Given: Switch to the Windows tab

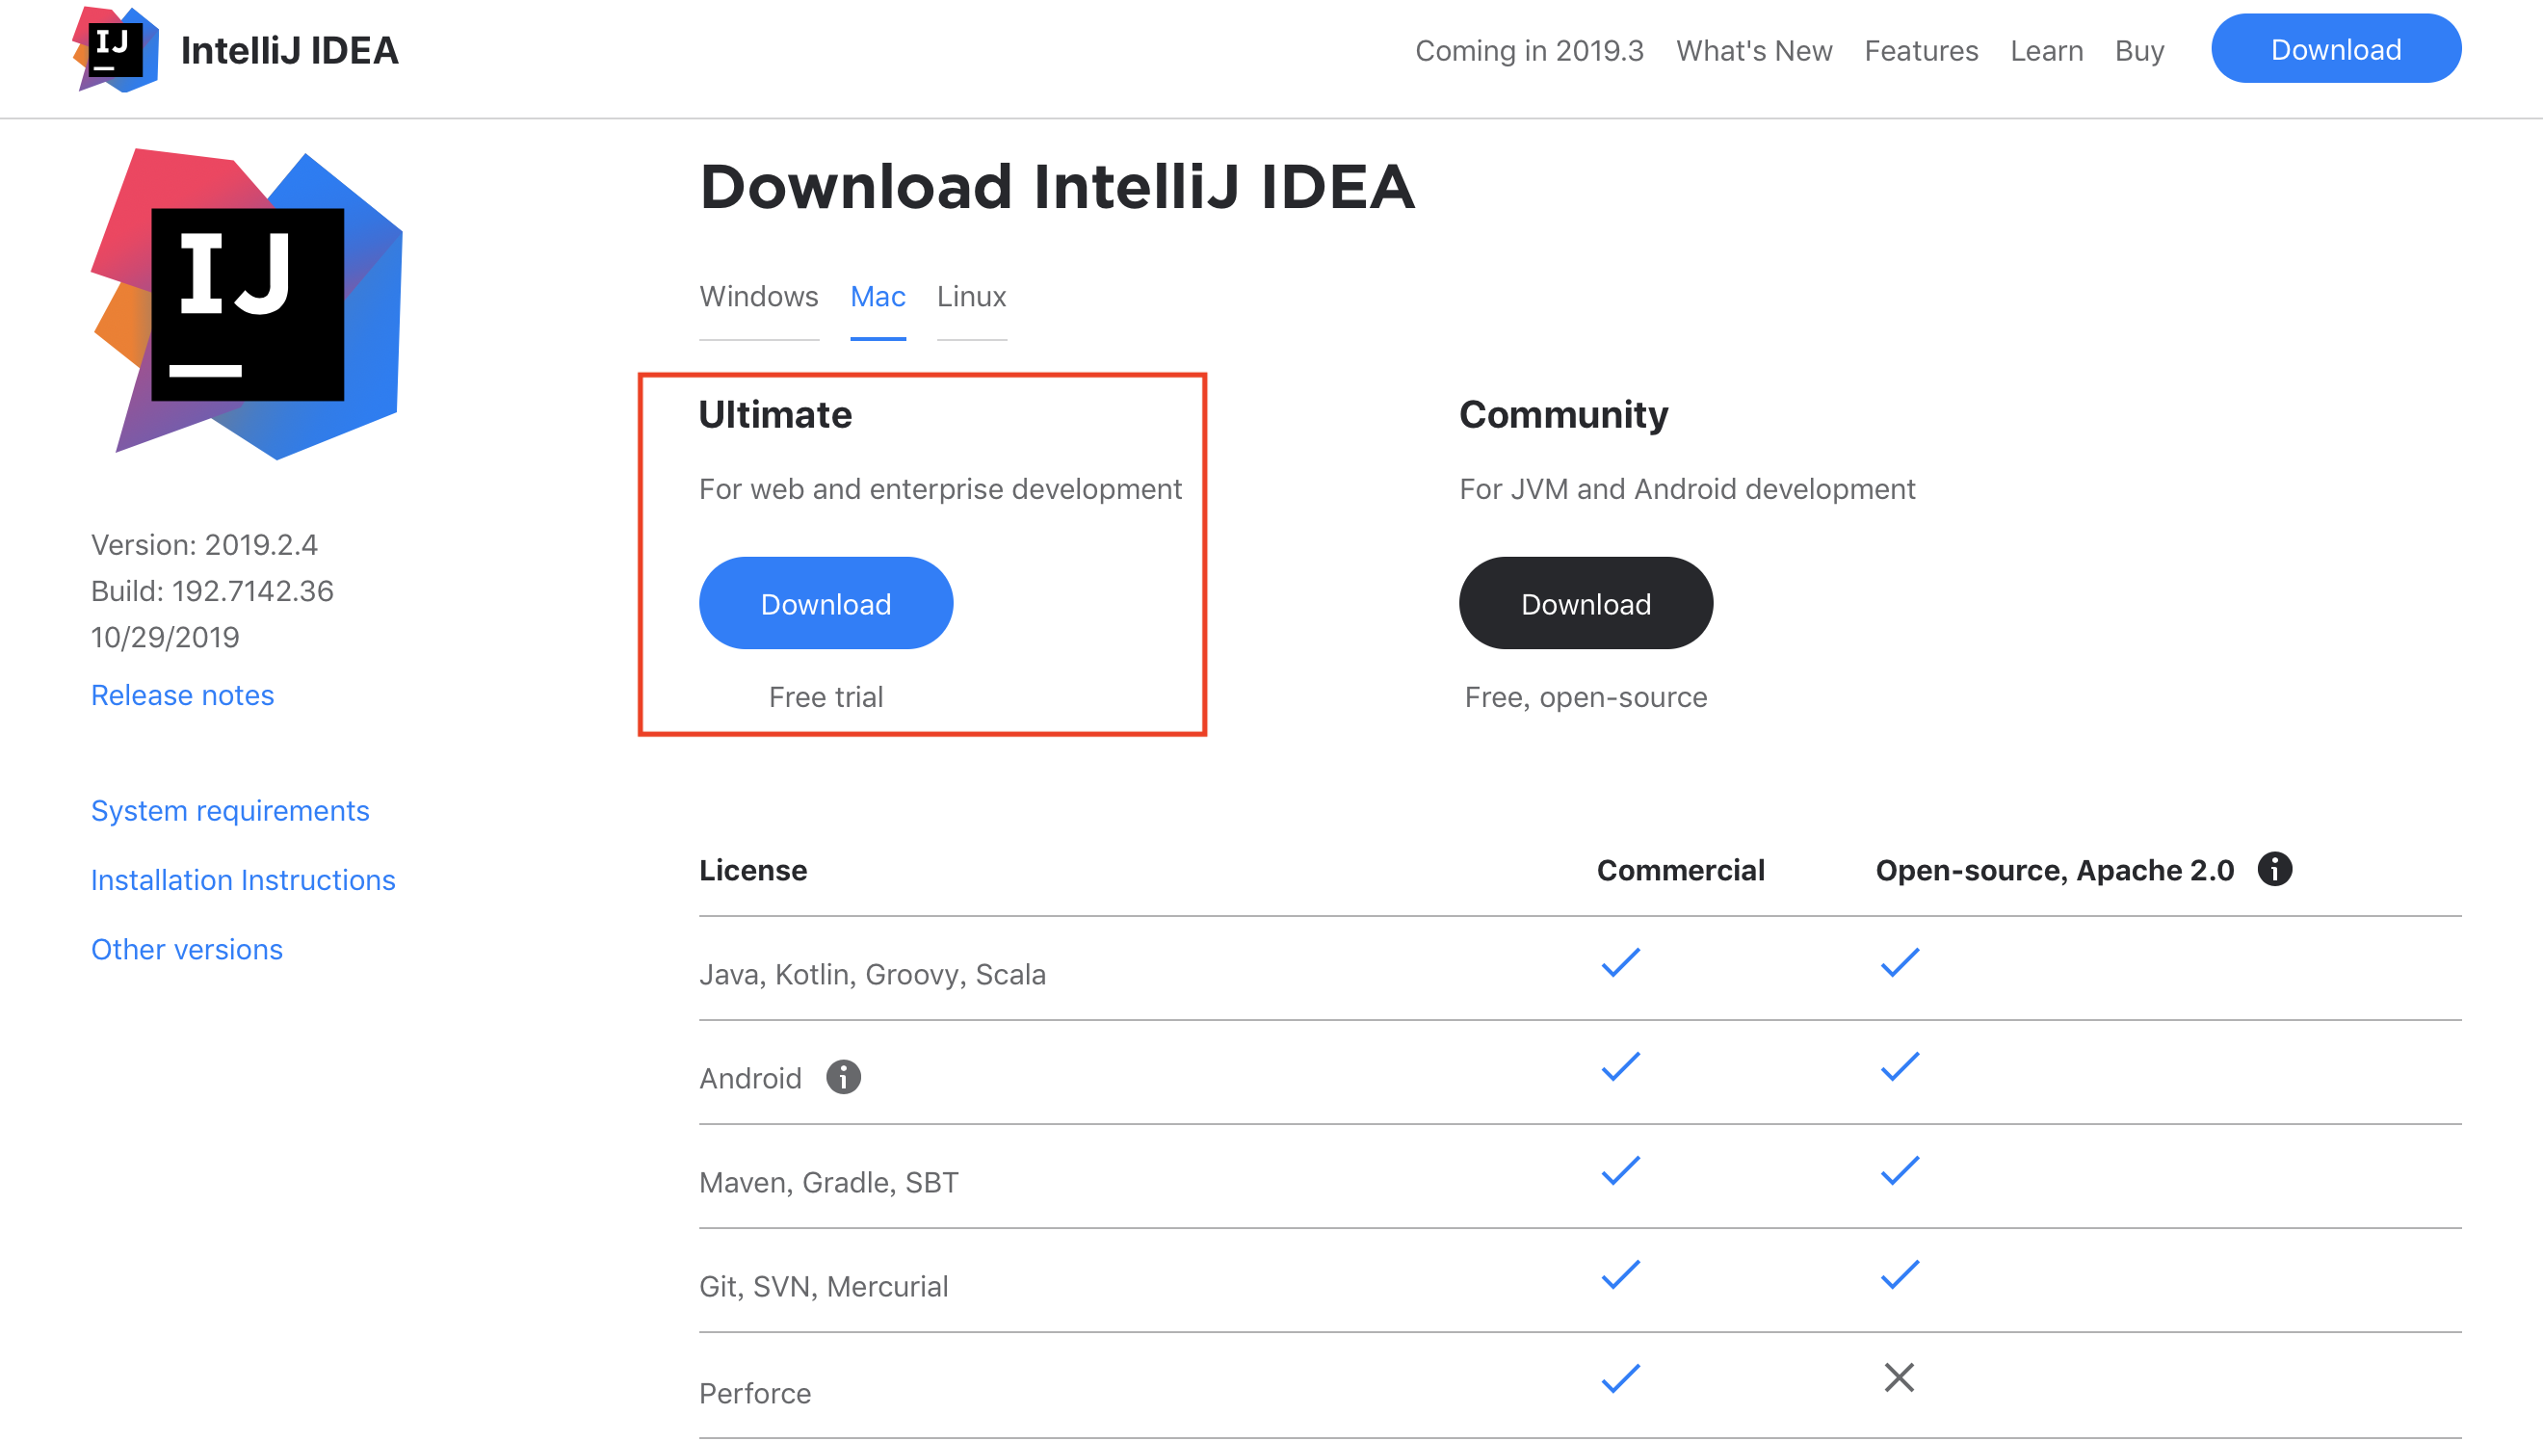Looking at the screenshot, I should 758,297.
